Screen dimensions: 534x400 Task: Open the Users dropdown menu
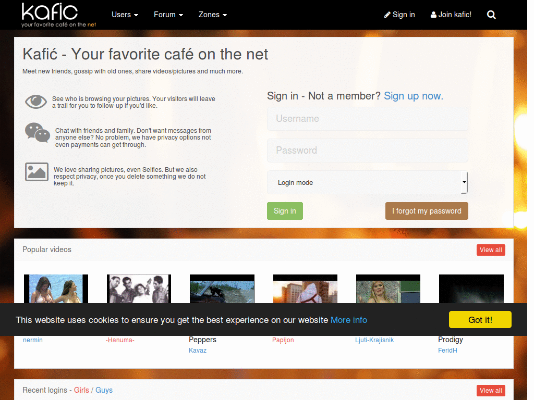125,15
